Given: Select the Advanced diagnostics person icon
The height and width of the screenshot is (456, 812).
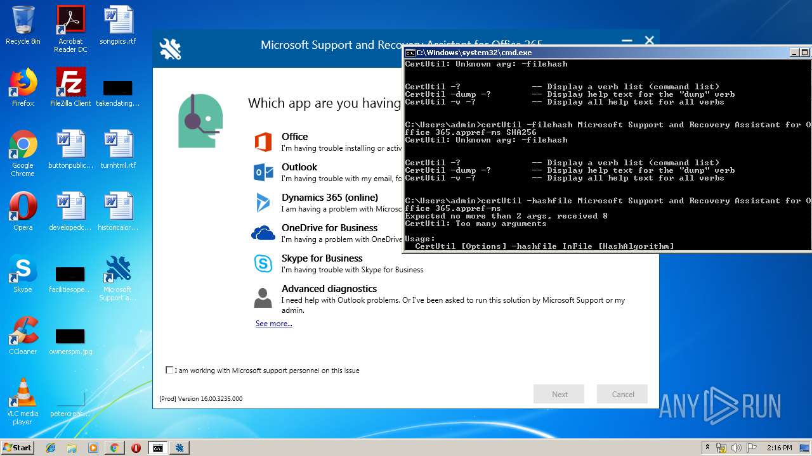Looking at the screenshot, I should click(263, 298).
